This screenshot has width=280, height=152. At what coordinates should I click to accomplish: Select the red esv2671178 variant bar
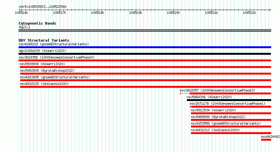[x=231, y=107]
